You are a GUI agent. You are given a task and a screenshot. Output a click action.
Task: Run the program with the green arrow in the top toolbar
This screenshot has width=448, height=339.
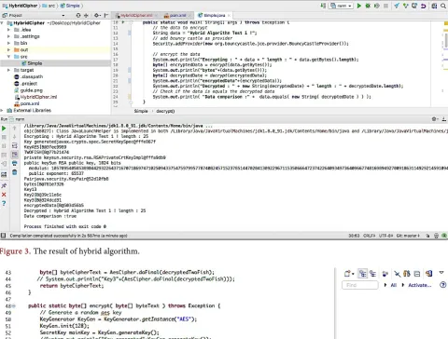tap(359, 6)
